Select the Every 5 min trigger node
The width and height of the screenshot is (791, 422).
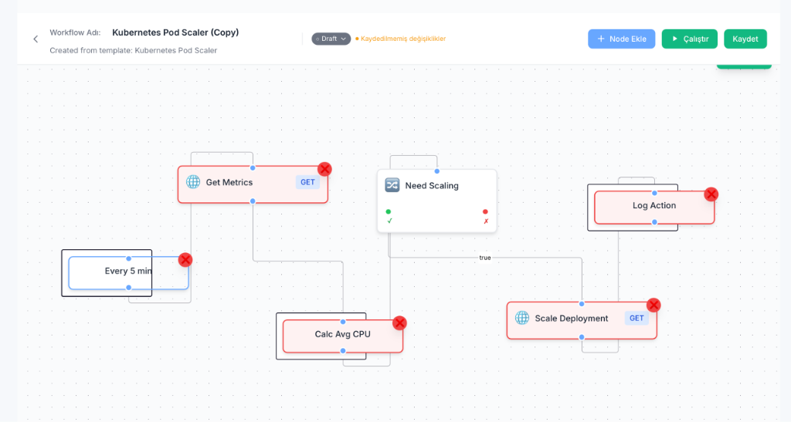[127, 272]
